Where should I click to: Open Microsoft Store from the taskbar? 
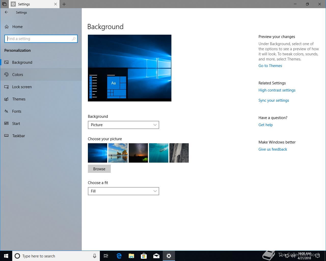click(x=144, y=256)
